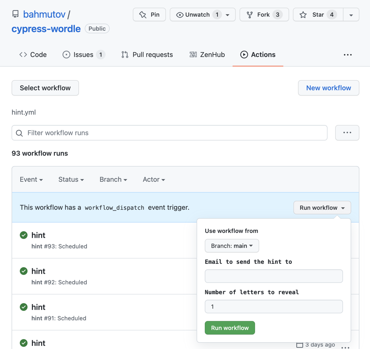
Task: Click green success check for hint #93
Action: pyautogui.click(x=24, y=235)
